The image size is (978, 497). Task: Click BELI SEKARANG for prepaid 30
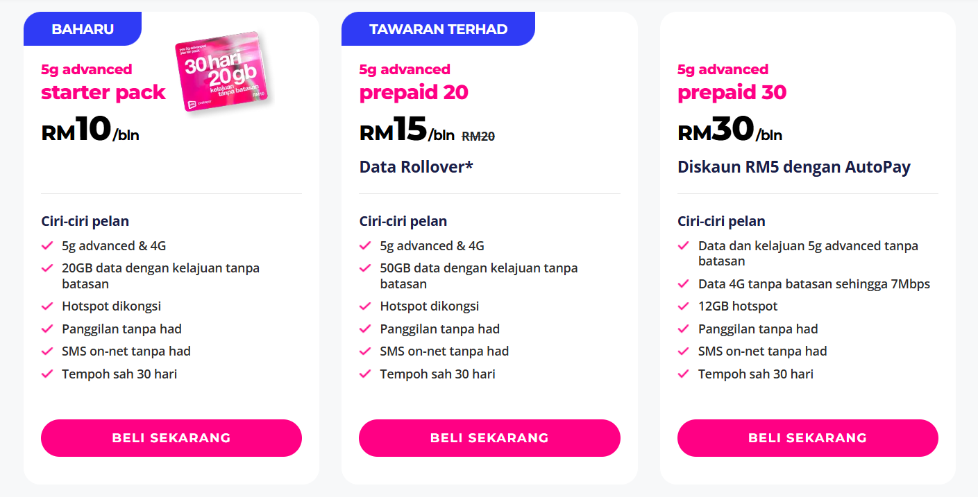807,438
